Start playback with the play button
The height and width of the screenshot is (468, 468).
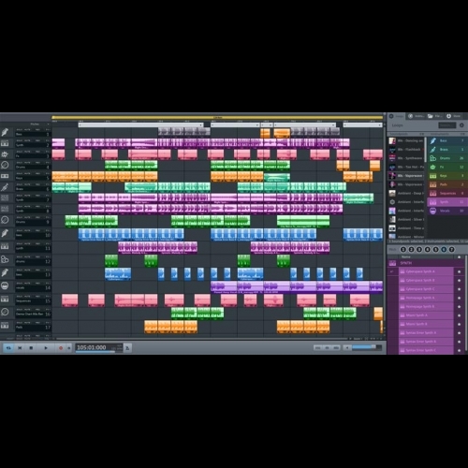(x=46, y=348)
